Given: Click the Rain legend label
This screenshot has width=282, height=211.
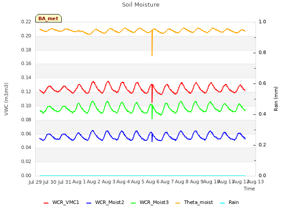Looking at the screenshot, I should tap(234, 202).
